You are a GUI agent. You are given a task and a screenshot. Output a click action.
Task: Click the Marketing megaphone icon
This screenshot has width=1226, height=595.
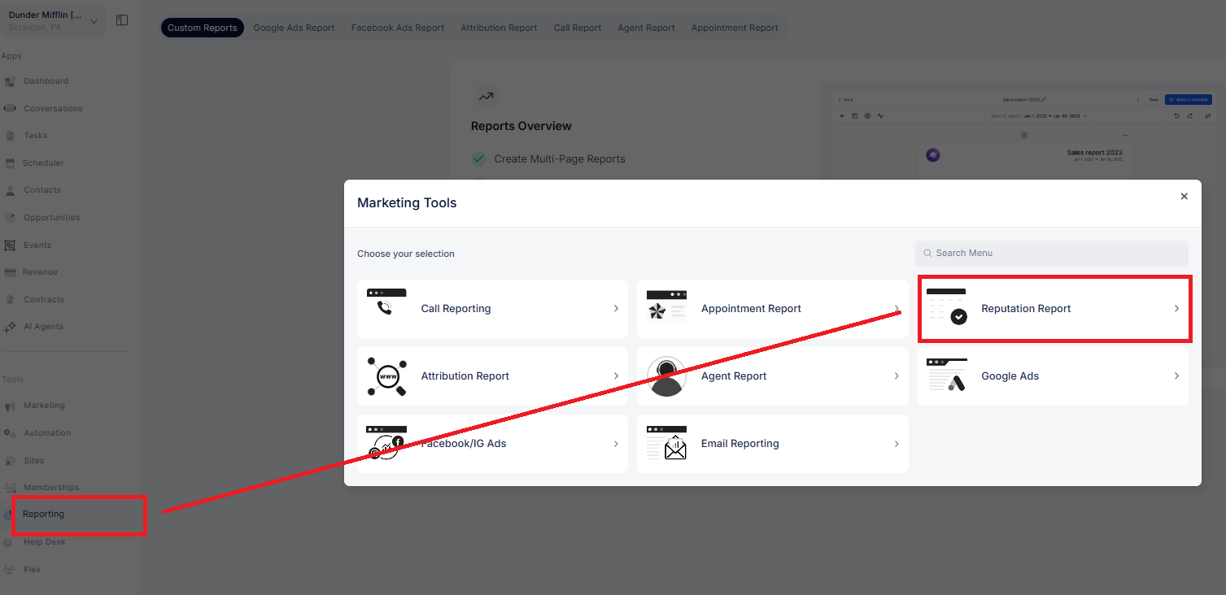[x=10, y=406]
